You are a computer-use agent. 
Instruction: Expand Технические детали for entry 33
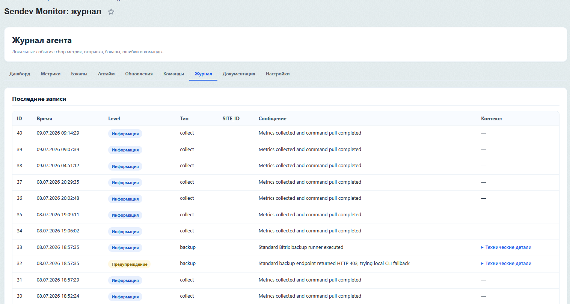506,247
